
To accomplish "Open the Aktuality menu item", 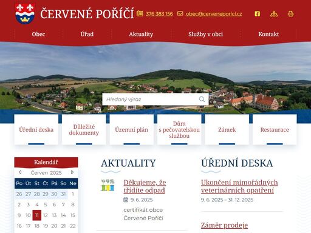I will point(141,34).
